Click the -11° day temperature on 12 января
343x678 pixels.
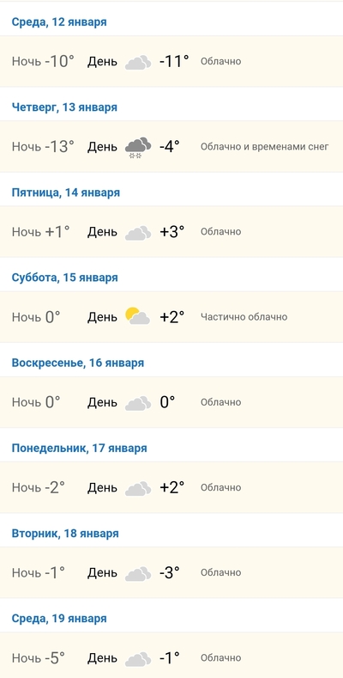[x=174, y=61]
